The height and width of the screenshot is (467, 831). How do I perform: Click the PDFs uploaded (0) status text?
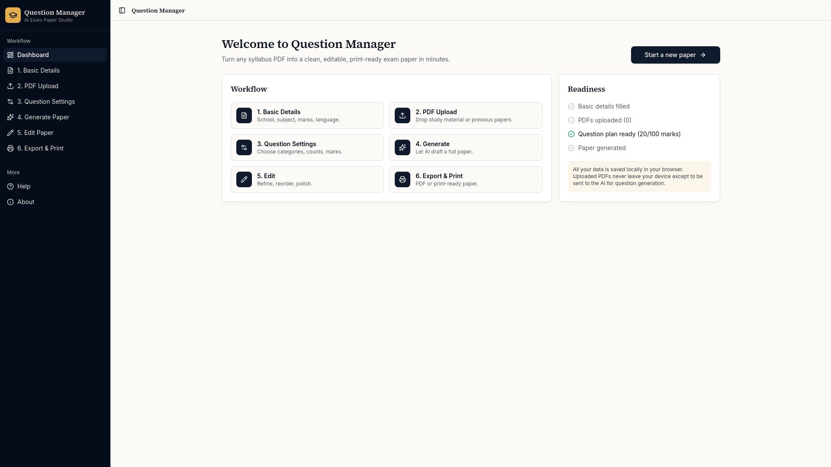point(605,120)
